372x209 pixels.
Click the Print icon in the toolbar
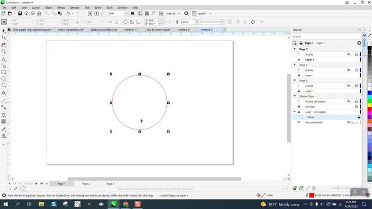coord(40,13)
